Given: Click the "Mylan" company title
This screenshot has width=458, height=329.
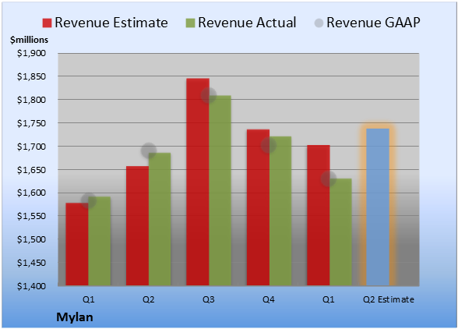Looking at the screenshot, I should coord(75,317).
